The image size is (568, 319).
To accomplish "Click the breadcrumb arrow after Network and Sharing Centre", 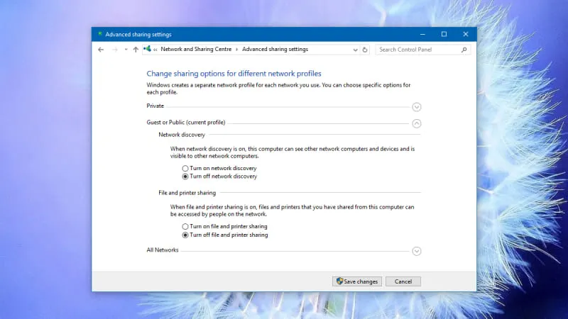I will point(236,50).
